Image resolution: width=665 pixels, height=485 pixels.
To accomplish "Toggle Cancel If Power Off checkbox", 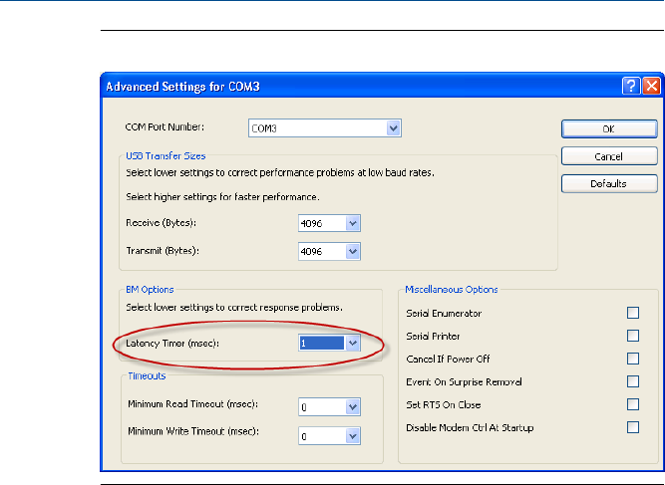I will pyautogui.click(x=632, y=359).
